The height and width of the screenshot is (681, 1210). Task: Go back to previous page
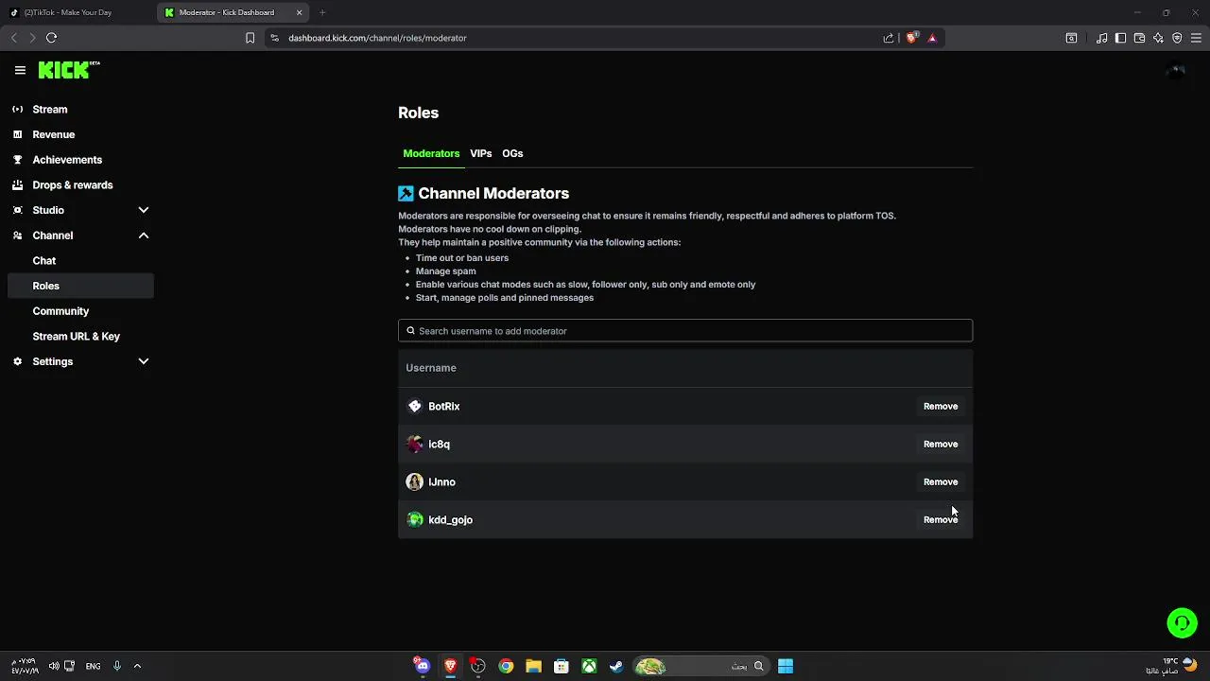click(13, 38)
